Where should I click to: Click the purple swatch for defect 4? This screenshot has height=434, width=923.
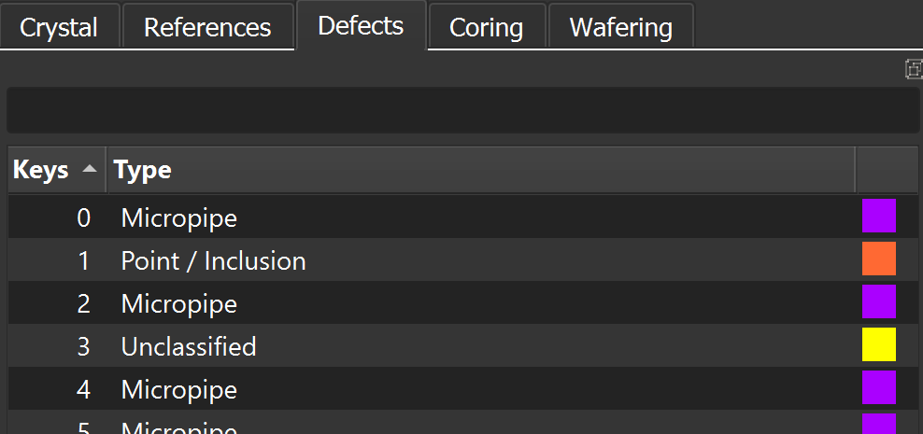tap(879, 387)
